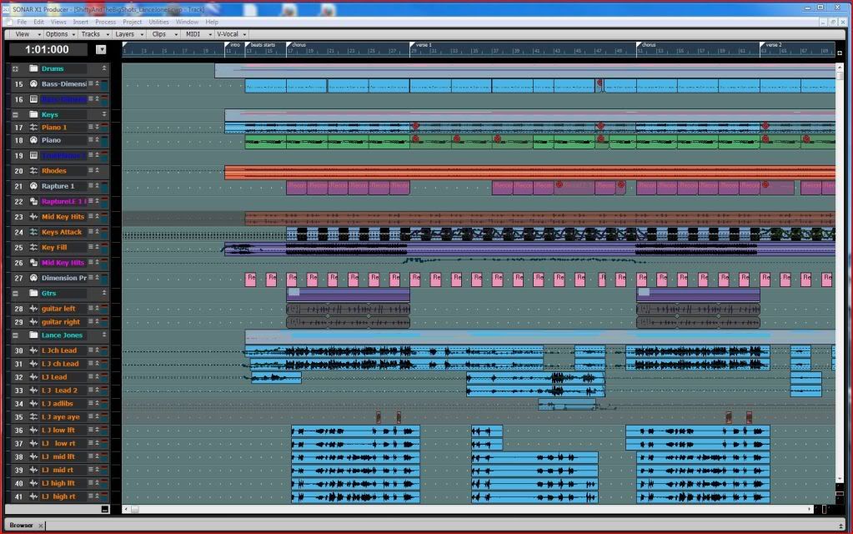853x534 pixels.
Task: Click the Drums folder icon
Action: (33, 68)
